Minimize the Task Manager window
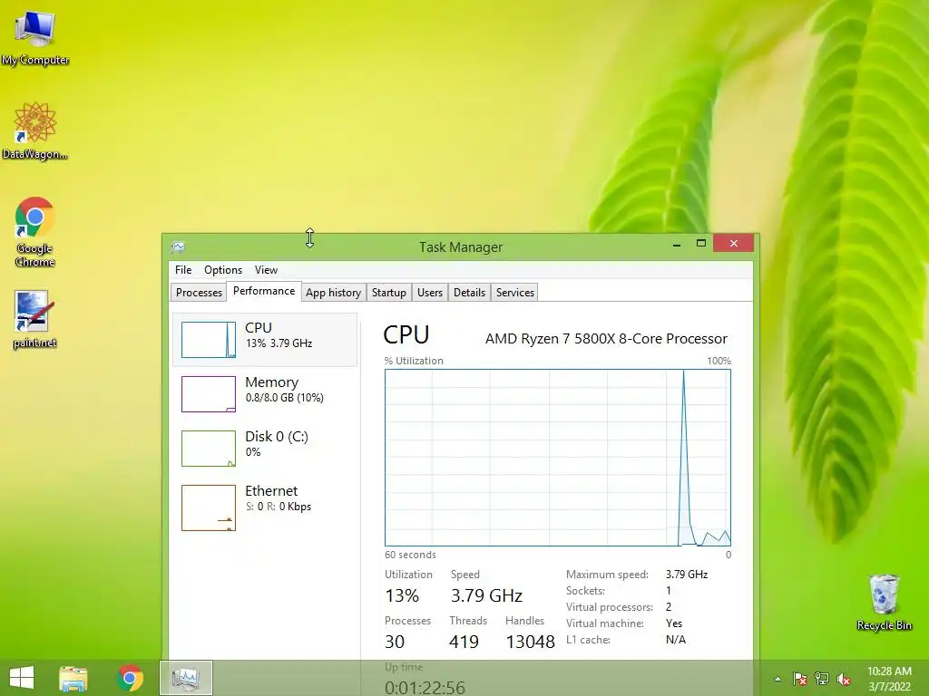This screenshot has width=929, height=696. click(x=677, y=244)
